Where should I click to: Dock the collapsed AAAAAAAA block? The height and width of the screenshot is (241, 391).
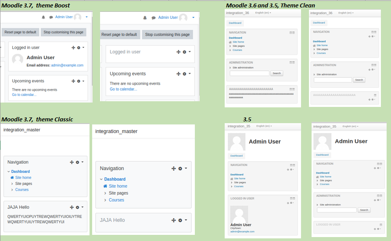375,95
